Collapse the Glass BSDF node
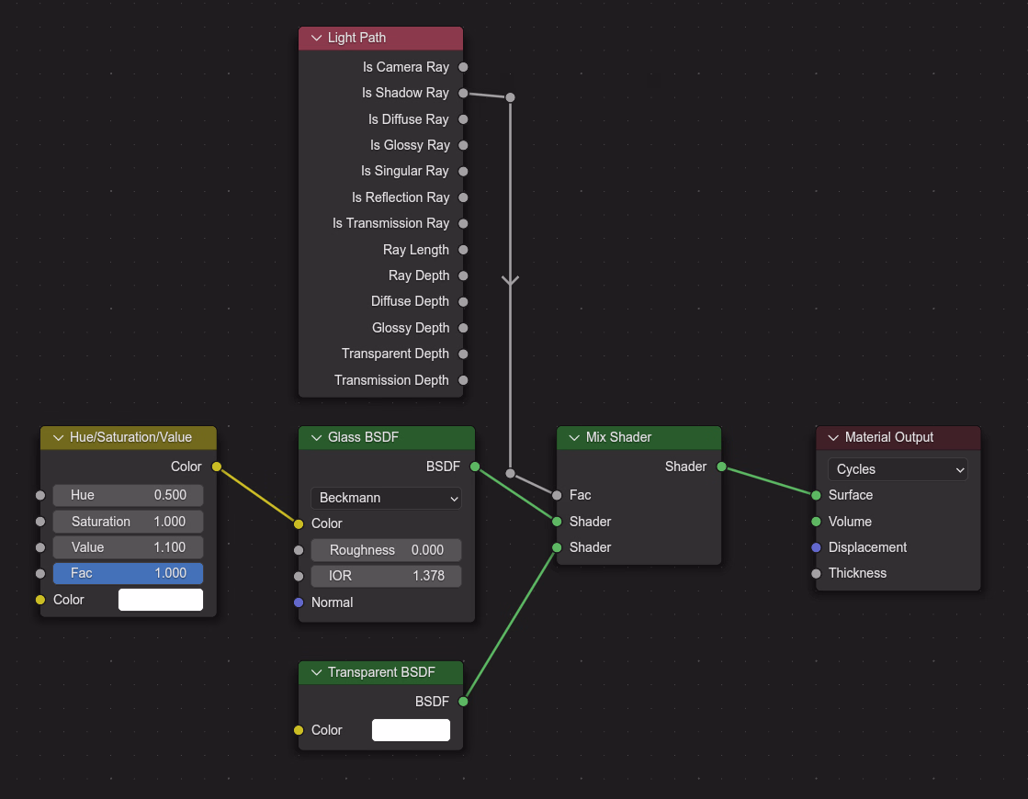Screen dimensions: 1028x799 pos(316,438)
